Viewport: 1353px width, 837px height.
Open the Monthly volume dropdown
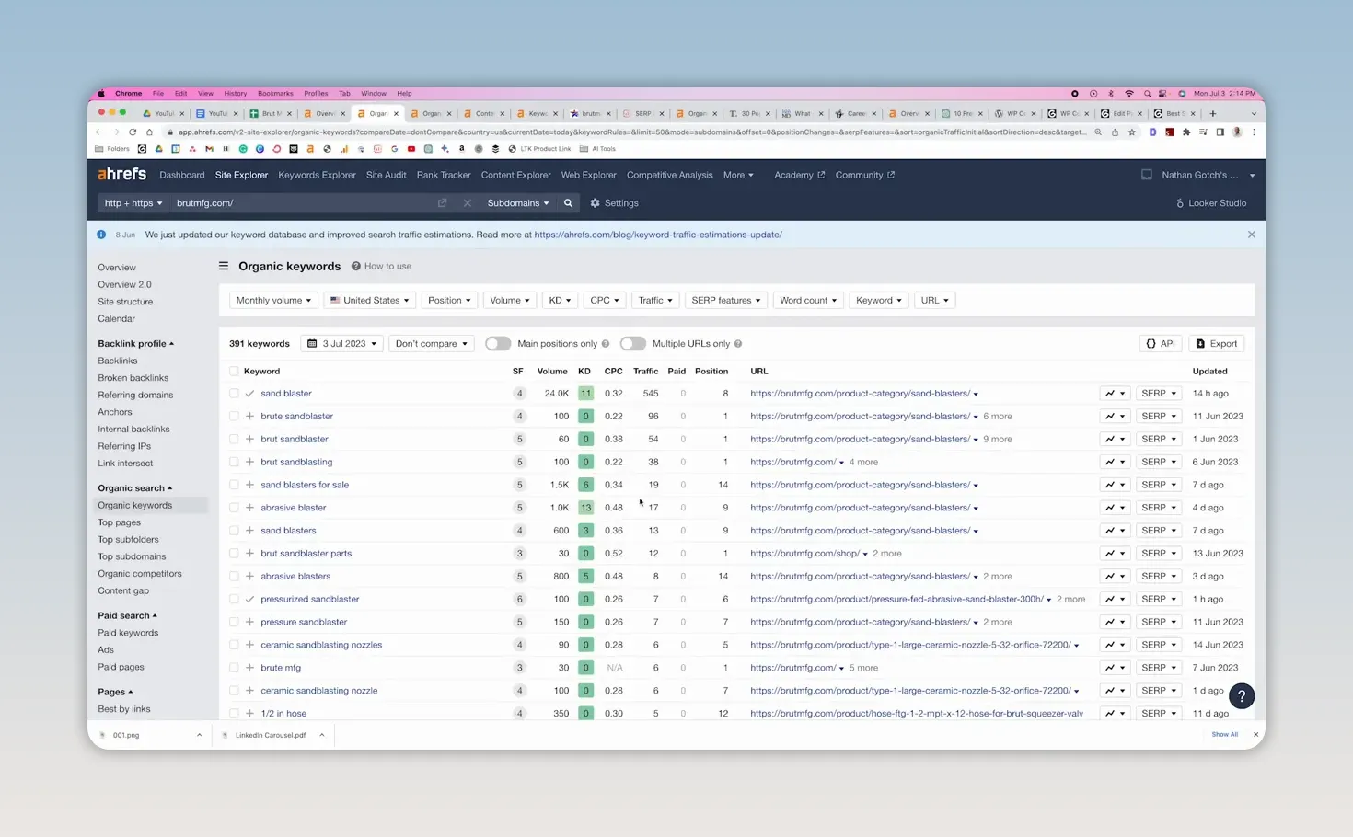[x=273, y=301]
